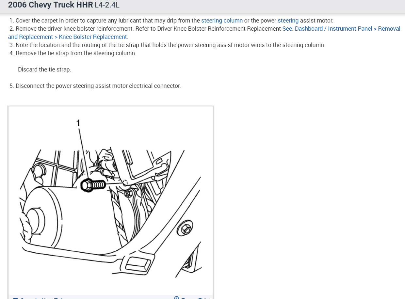Click the Open In New Tab icon under diagram
The height and width of the screenshot is (299, 405).
point(15,298)
